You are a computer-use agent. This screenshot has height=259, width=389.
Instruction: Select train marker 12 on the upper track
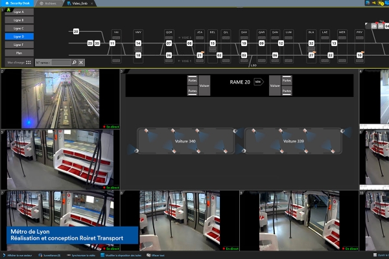pyautogui.click(x=281, y=43)
